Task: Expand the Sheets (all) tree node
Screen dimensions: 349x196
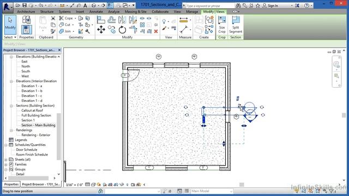Action: pos(6,160)
